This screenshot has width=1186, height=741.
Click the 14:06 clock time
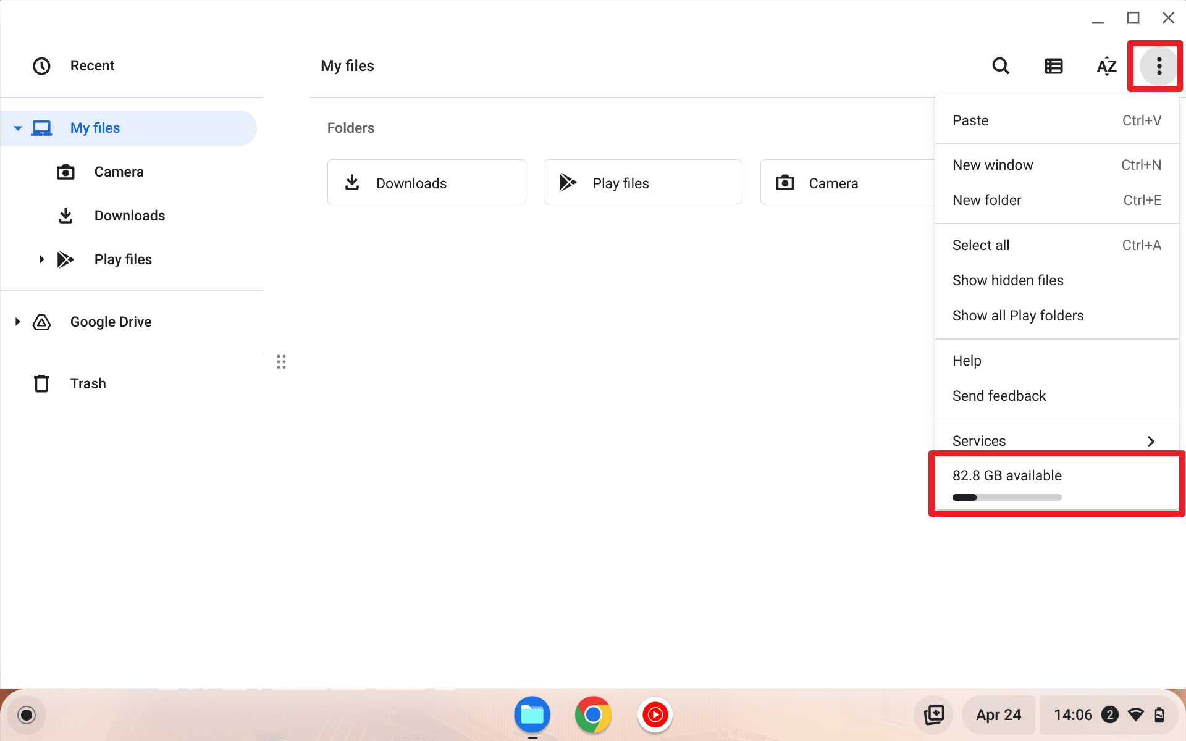[1073, 715]
